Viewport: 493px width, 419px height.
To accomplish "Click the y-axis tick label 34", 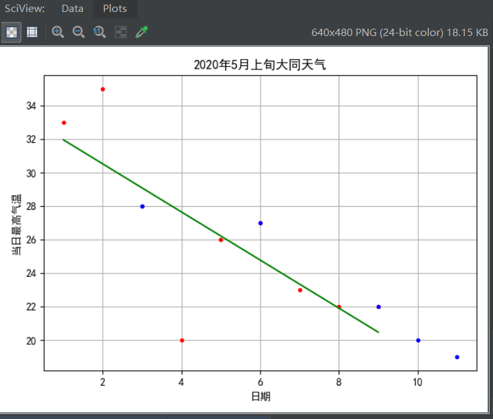I will point(31,106).
